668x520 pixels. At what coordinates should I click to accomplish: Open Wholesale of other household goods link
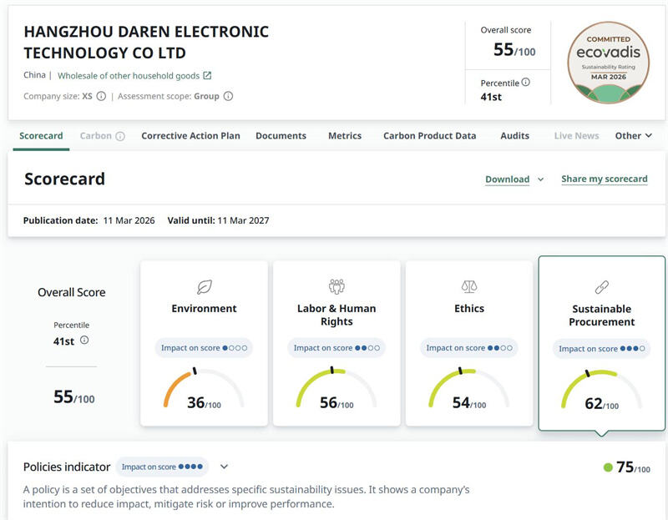coord(128,76)
